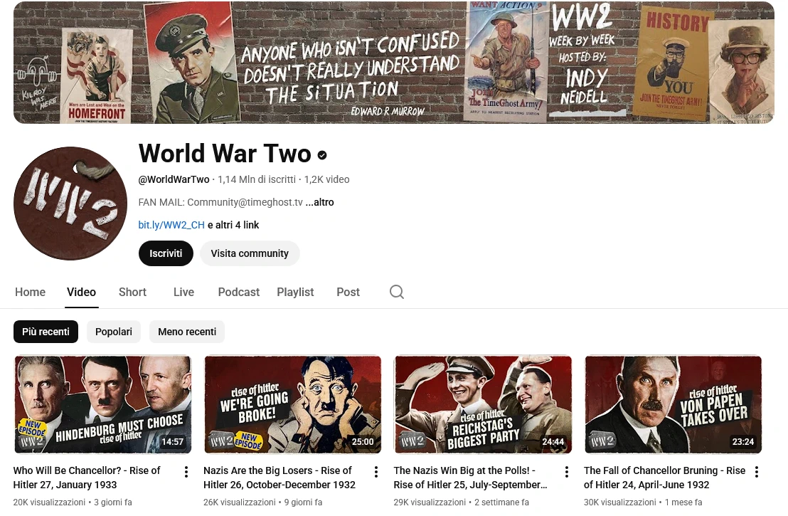This screenshot has width=788, height=516.
Task: Click the verified badge next to World War Two
Action: 322,155
